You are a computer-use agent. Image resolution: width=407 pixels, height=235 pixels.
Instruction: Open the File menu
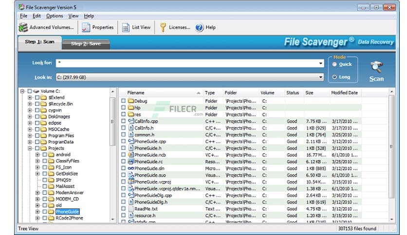tap(24, 16)
